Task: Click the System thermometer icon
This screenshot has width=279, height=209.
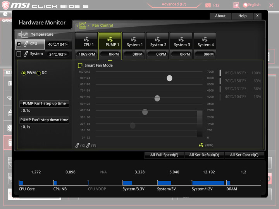Action: [x=26, y=54]
